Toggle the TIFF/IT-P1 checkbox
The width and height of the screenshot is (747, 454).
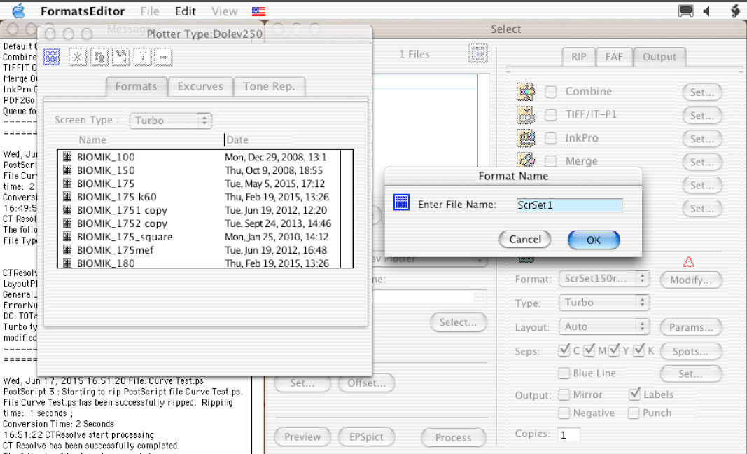551,114
